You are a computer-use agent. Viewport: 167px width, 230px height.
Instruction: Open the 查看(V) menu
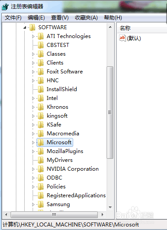click(x=60, y=18)
